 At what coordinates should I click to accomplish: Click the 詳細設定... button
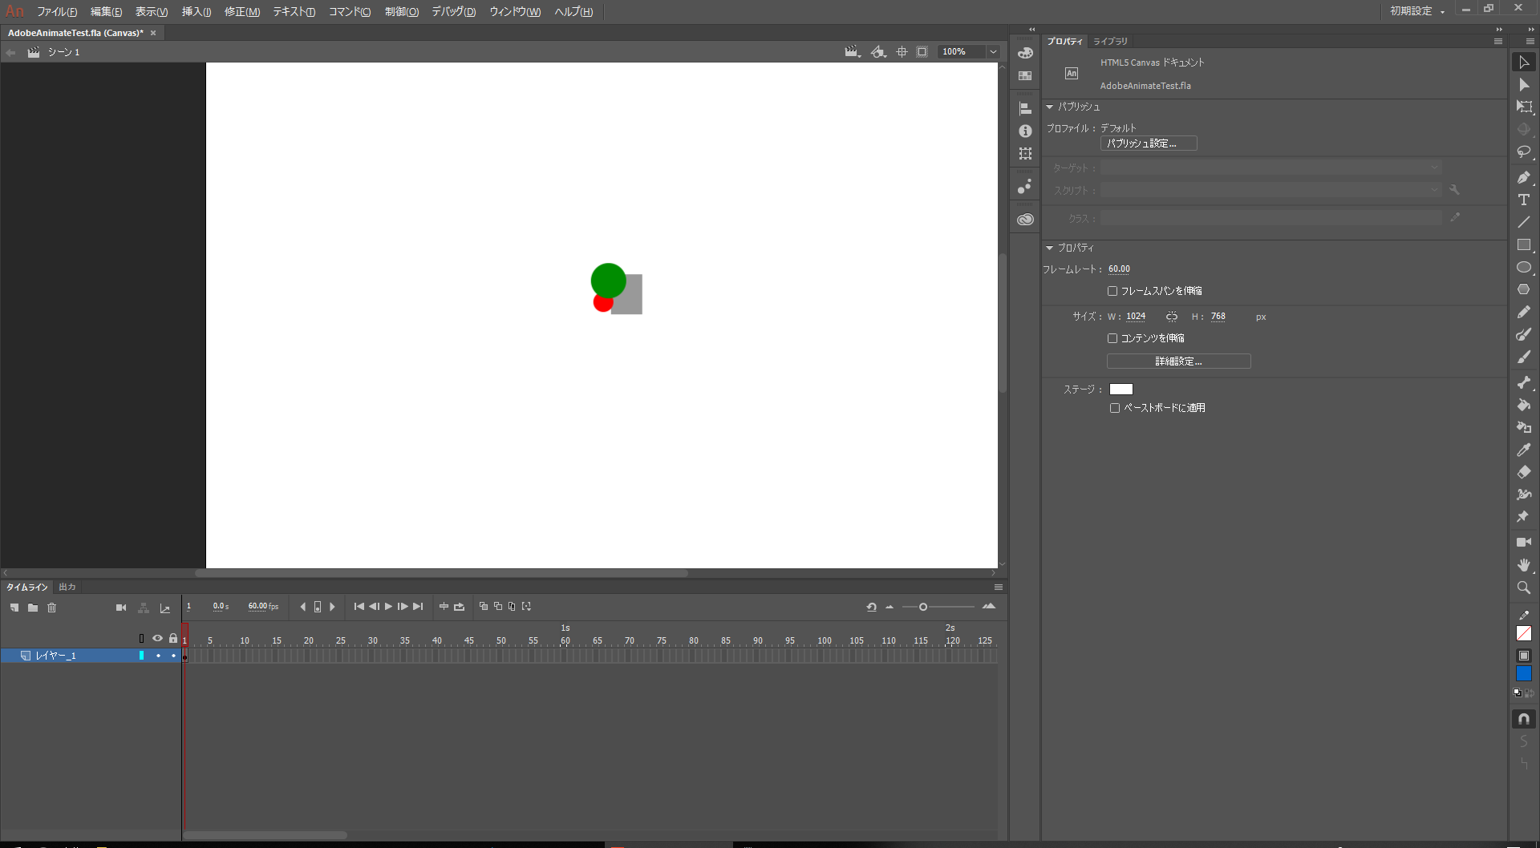pyautogui.click(x=1178, y=361)
